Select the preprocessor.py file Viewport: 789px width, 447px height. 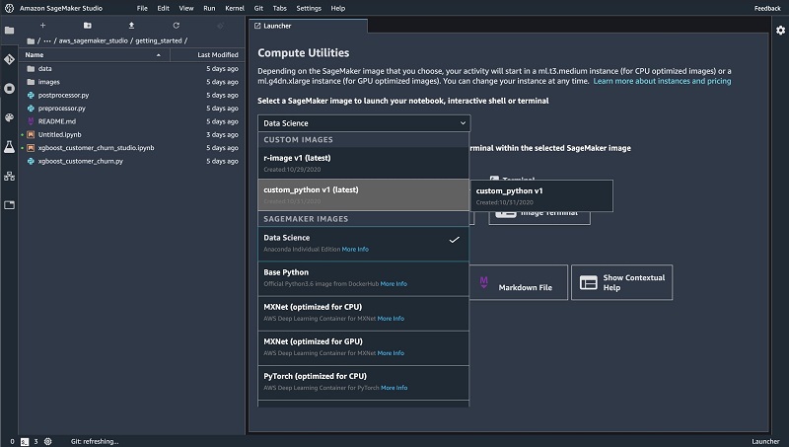click(x=132, y=109)
